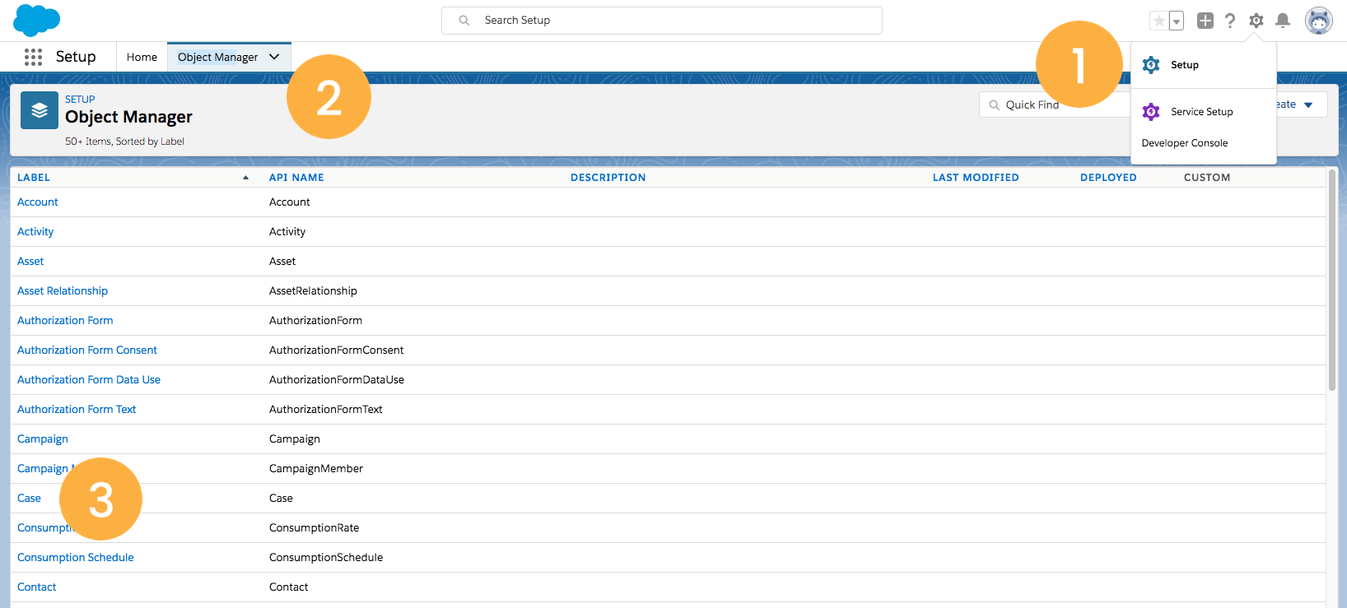The height and width of the screenshot is (608, 1347).
Task: Open Developer Console from the gear menu
Action: [x=1185, y=143]
